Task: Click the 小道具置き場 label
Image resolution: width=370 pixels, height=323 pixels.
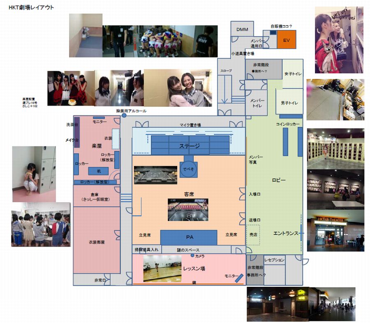Action: pyautogui.click(x=242, y=54)
